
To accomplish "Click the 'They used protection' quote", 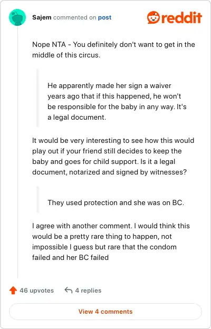I will (116, 202).
